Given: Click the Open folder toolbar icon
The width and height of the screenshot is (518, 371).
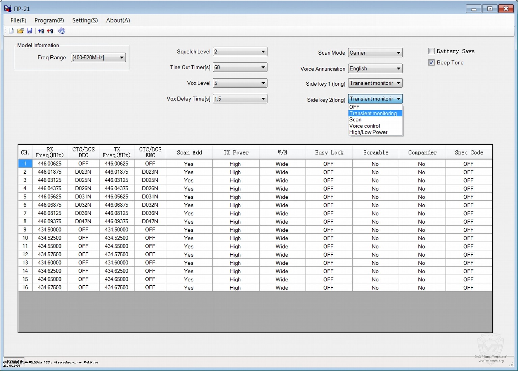Looking at the screenshot, I should click(x=20, y=31).
